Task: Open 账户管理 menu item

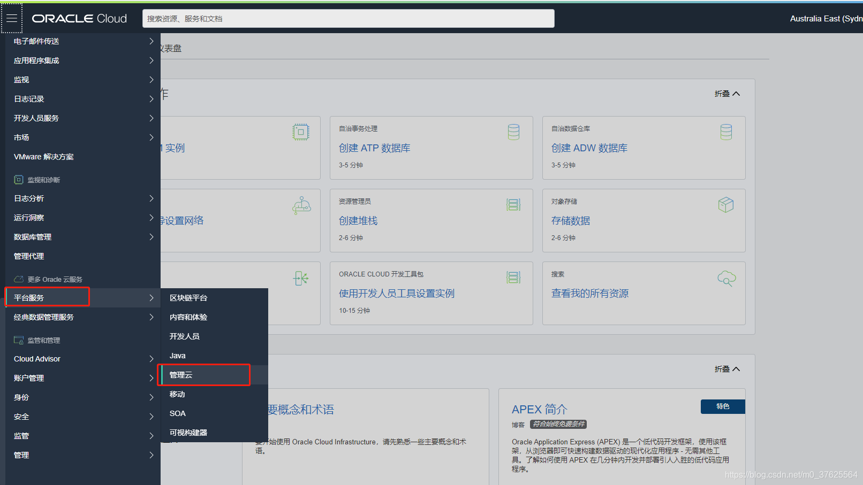Action: point(83,378)
